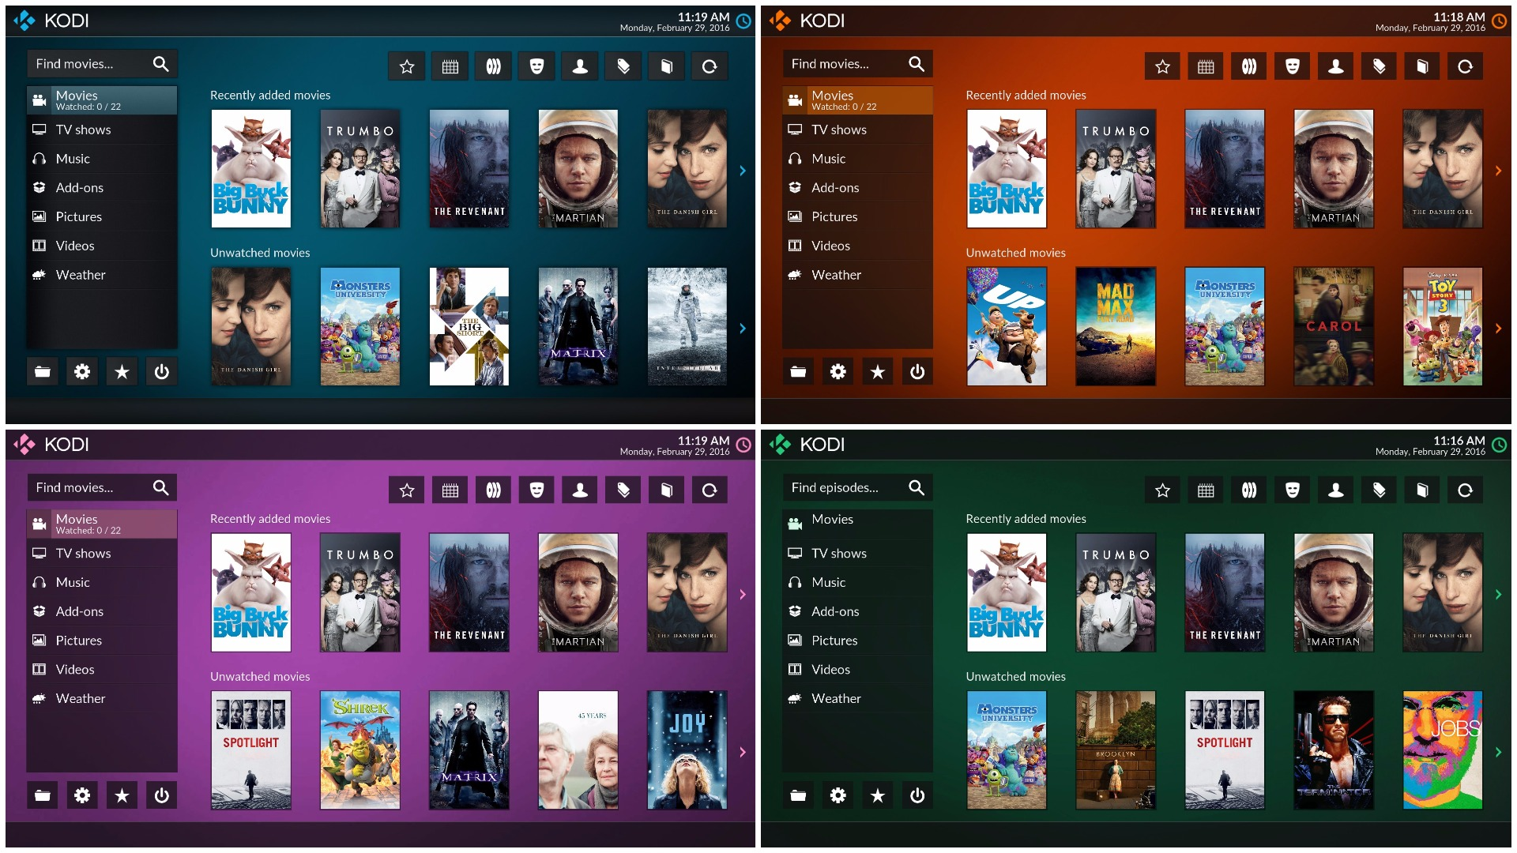Click the refresh icon in the purple Kodi toolbar
This screenshot has width=1517, height=853.
710,490
